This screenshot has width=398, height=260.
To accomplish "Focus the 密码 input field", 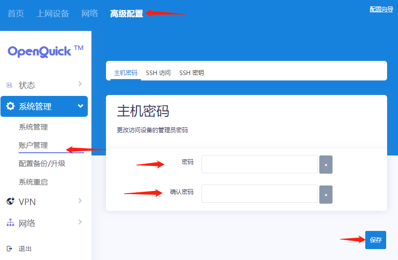I will coord(259,164).
